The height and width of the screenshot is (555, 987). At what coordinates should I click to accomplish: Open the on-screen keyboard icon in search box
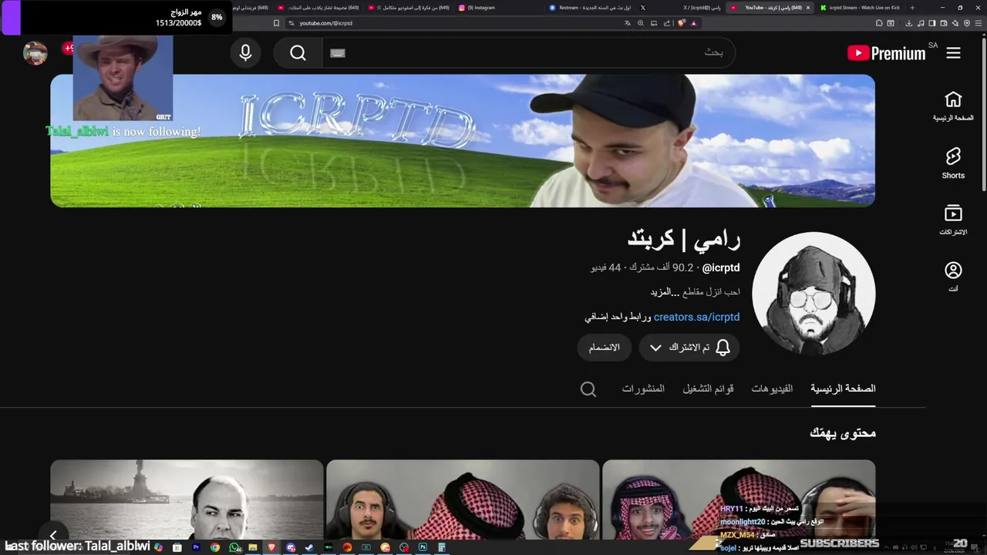click(x=338, y=53)
